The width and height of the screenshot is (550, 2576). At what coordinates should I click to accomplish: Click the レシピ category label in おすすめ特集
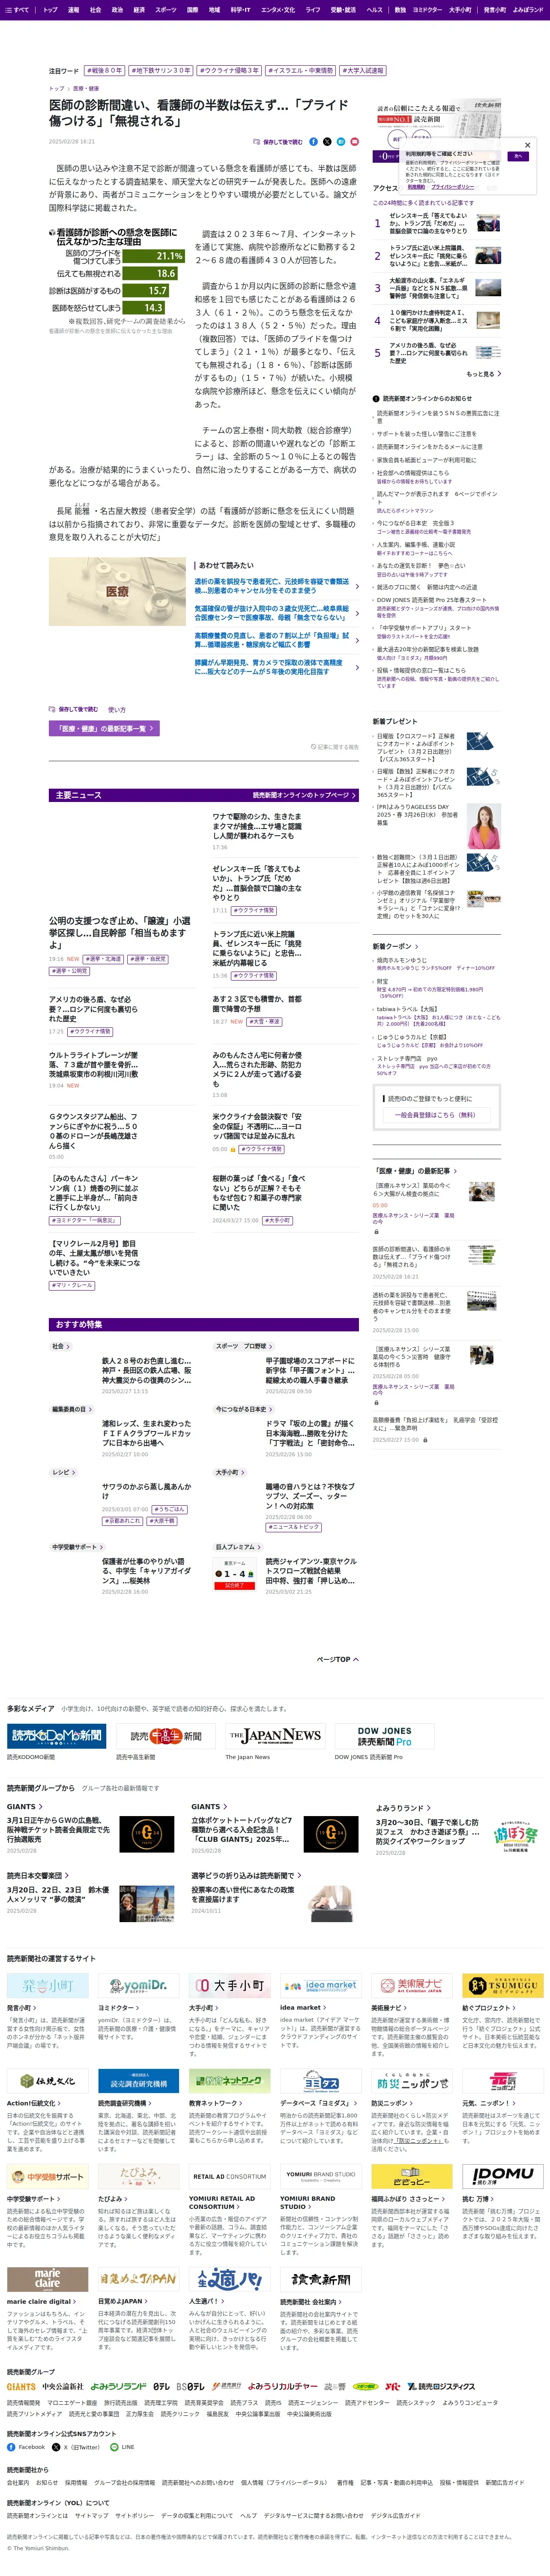coord(63,1473)
